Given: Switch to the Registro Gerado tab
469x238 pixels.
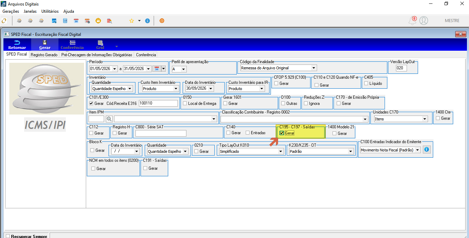Looking at the screenshot, I should tap(44, 55).
